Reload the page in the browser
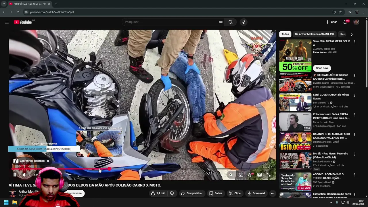The height and width of the screenshot is (207, 368). pos(18,12)
